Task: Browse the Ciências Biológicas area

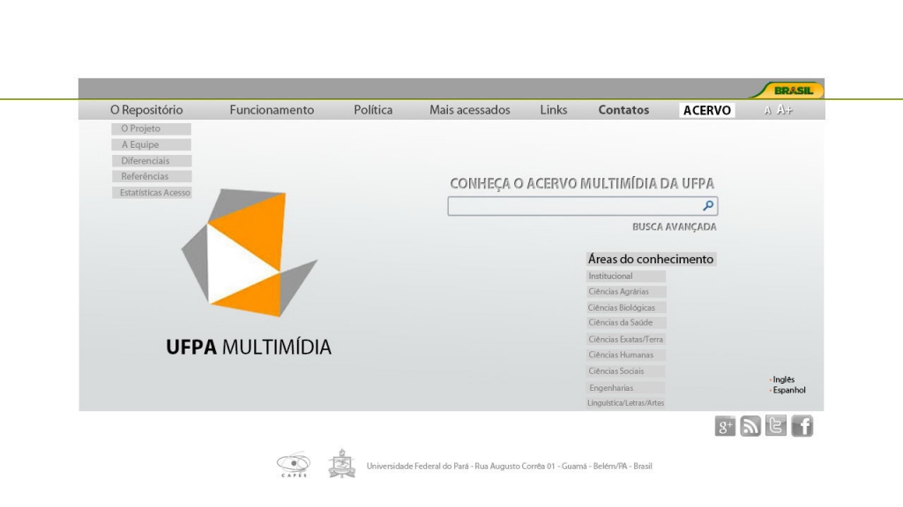Action: 626,308
